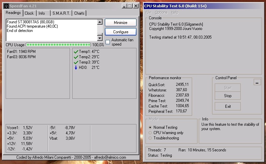Minimize SpeedFan using title bar button
The image size is (266, 164).
(125, 6)
